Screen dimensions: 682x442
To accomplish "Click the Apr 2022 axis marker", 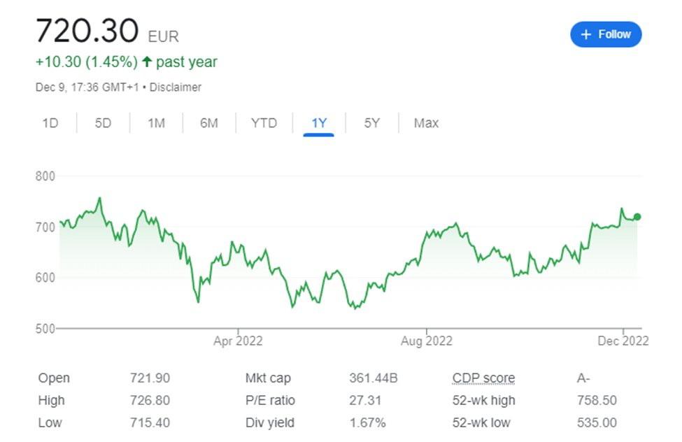I will (x=238, y=341).
